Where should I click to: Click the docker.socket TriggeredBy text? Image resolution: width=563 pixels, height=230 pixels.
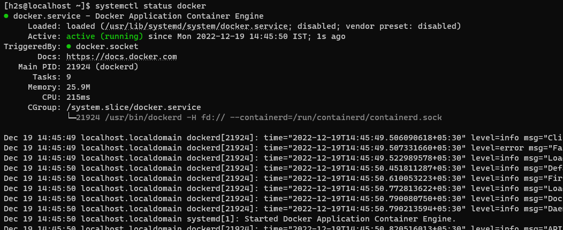tap(100, 46)
